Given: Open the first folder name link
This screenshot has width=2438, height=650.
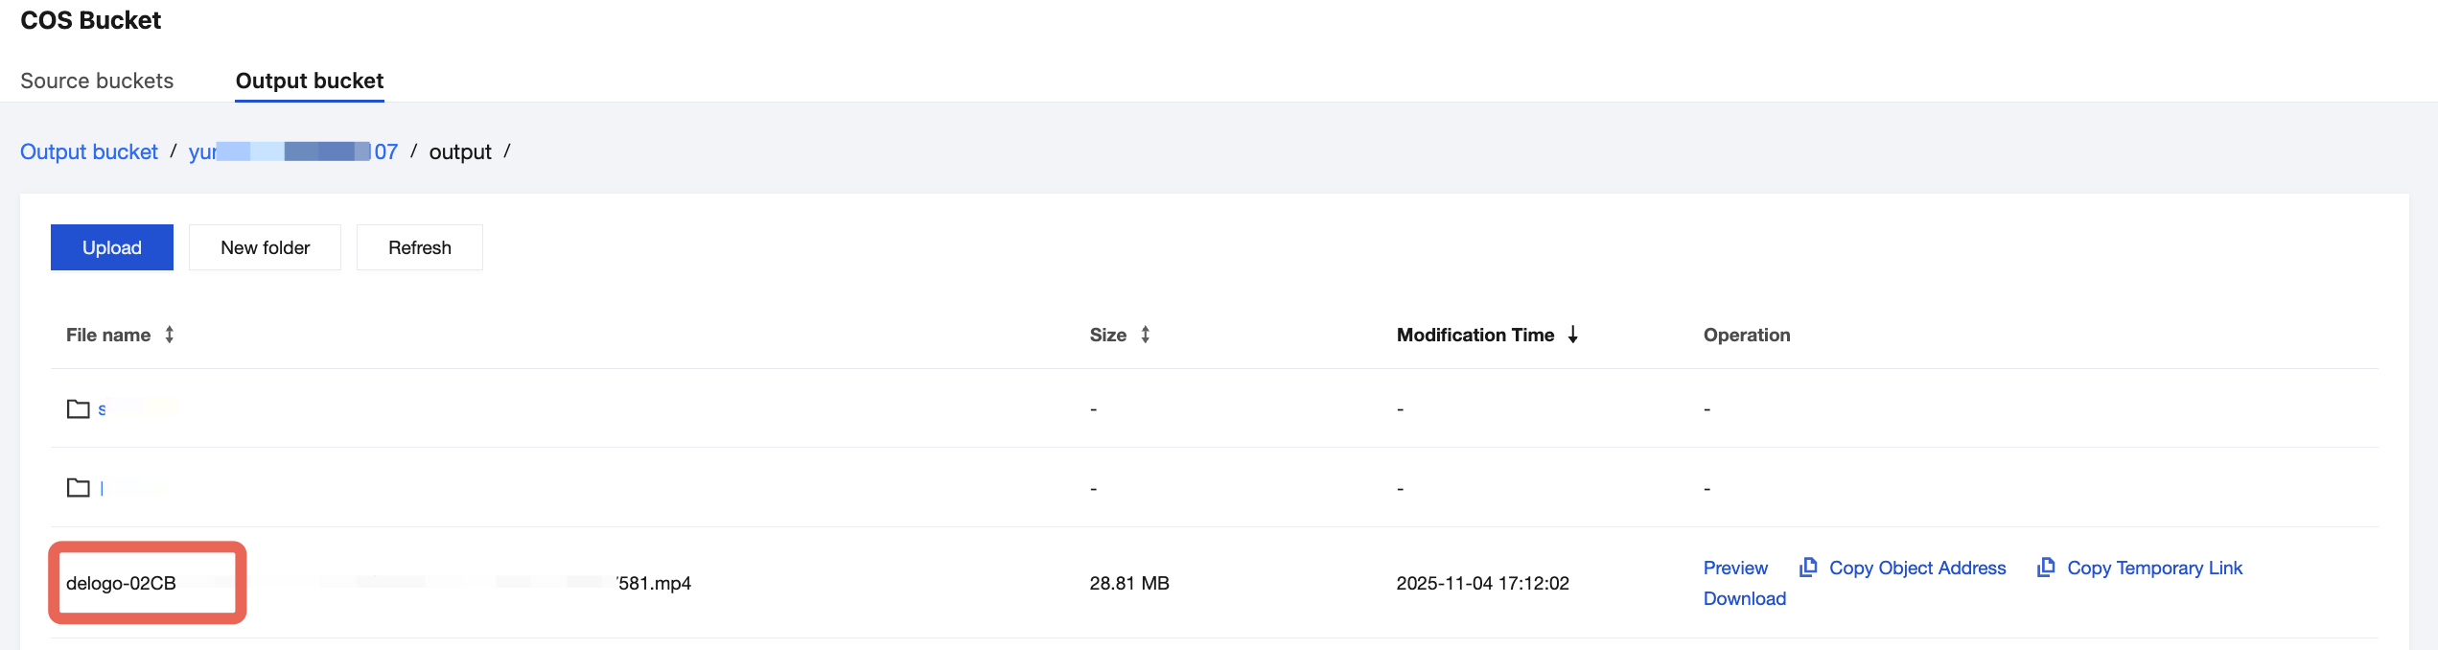Looking at the screenshot, I should pyautogui.click(x=103, y=409).
